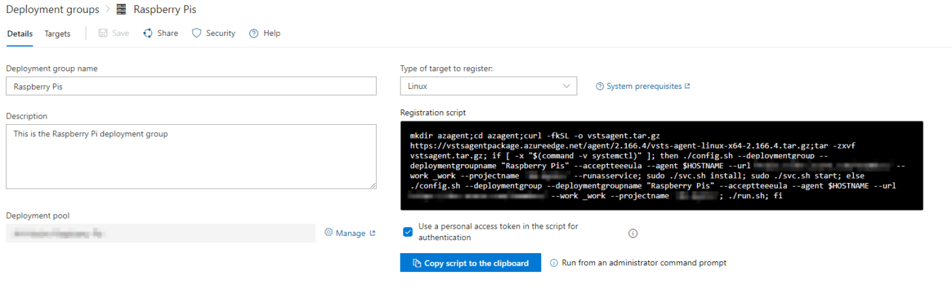Click the Raspberry Pis page title
The image size is (952, 289).
165,9
